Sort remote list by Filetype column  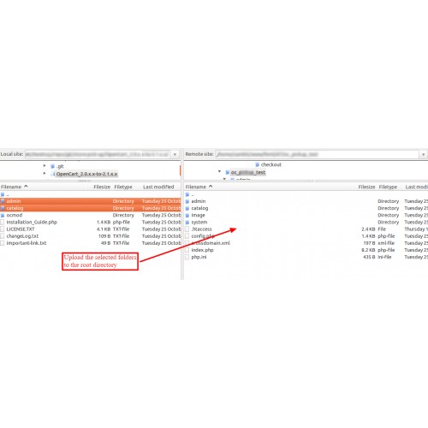coord(388,187)
